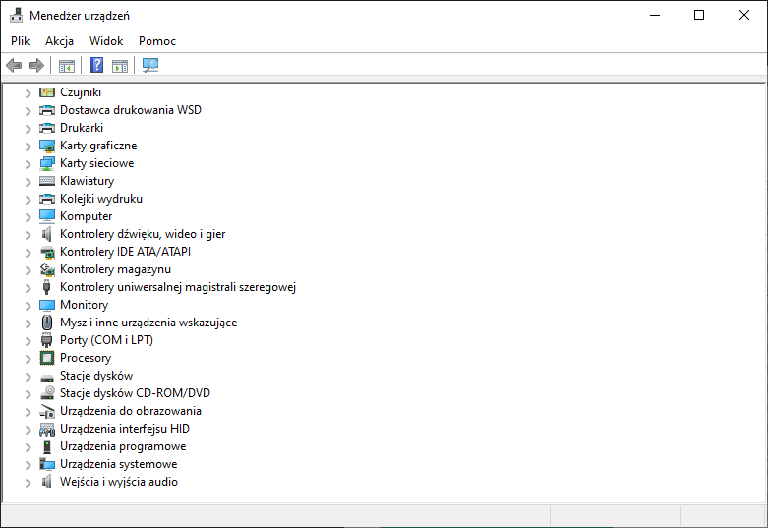Select Kontrolery uniwersalnej magistrali szeregowej label
Screen dimensions: 768x529
pos(178,287)
